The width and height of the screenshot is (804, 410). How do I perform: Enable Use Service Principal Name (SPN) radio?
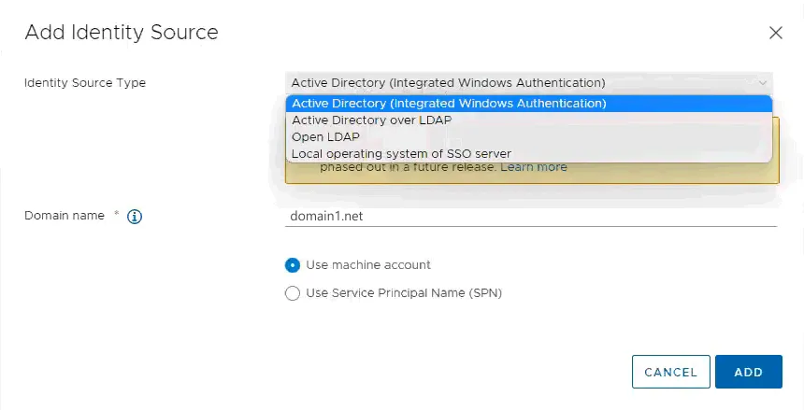point(293,293)
